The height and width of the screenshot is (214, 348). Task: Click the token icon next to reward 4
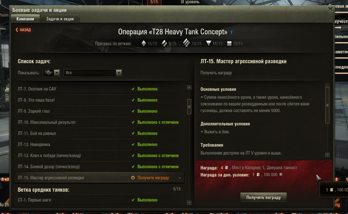coord(226,168)
